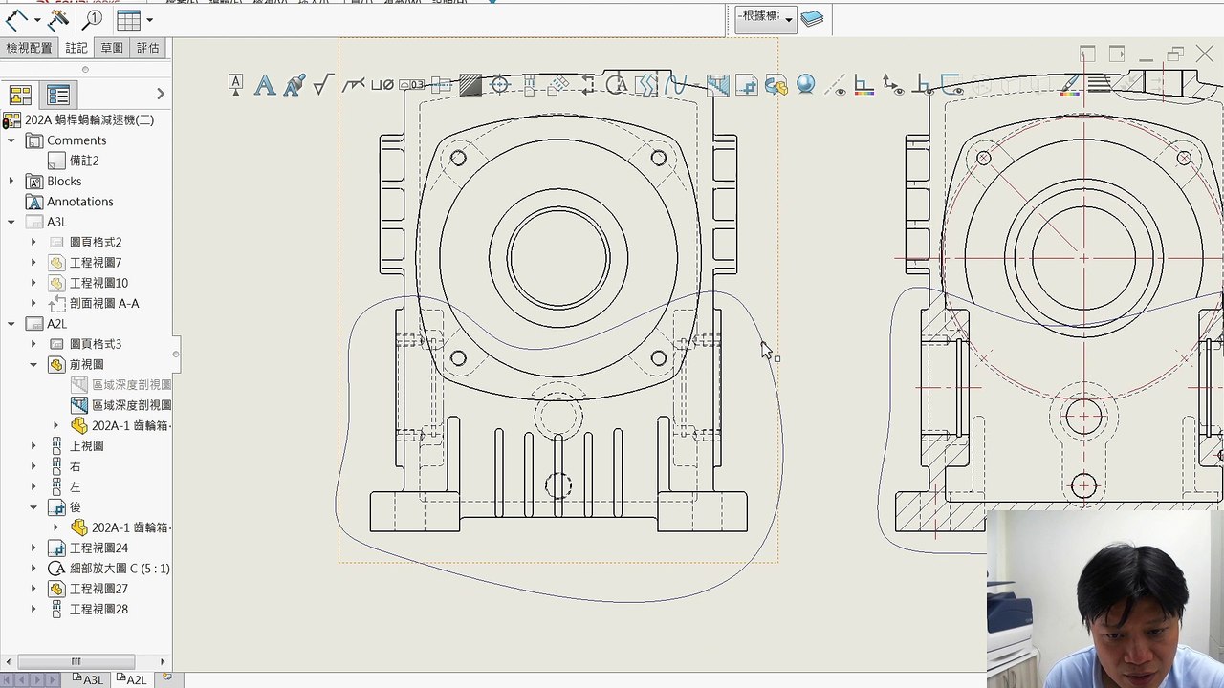Select the Smart Dimension tool
Viewport: 1224px width, 688px height.
16,19
